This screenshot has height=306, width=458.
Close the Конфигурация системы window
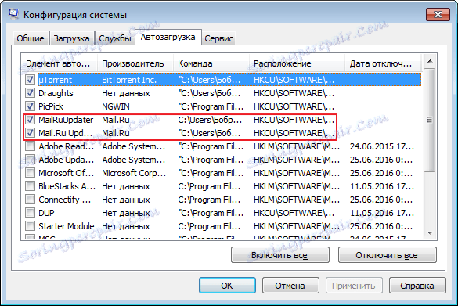438,14
